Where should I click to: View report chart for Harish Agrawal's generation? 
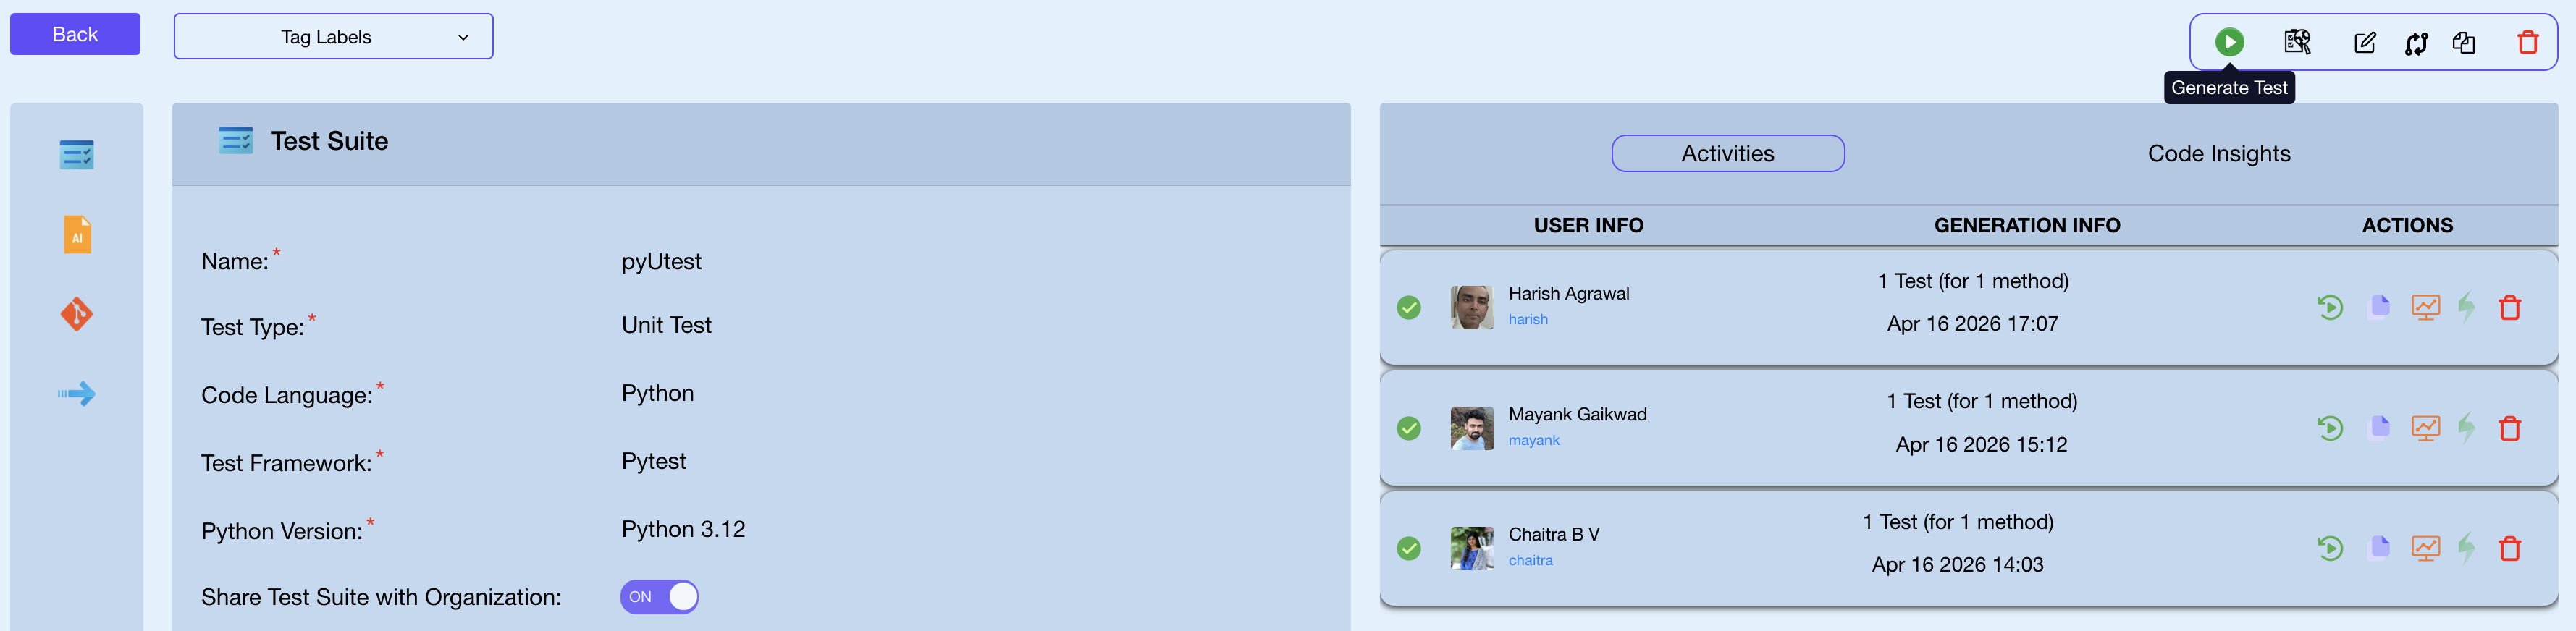(2426, 307)
